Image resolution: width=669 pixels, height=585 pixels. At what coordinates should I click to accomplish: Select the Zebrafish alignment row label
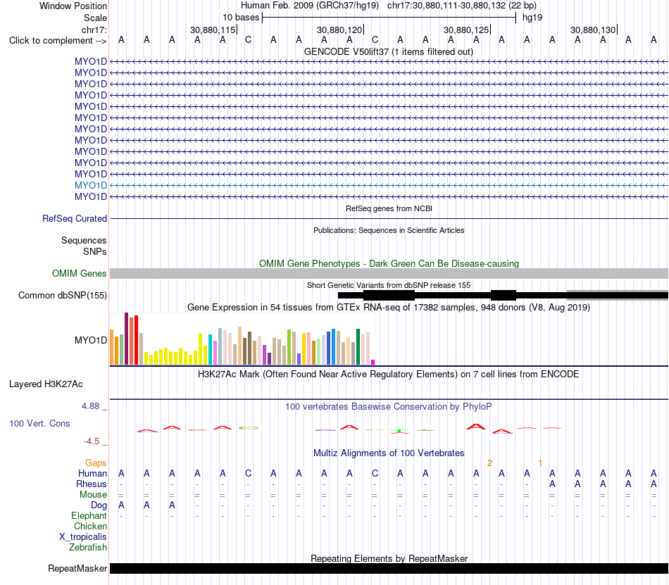[88, 547]
